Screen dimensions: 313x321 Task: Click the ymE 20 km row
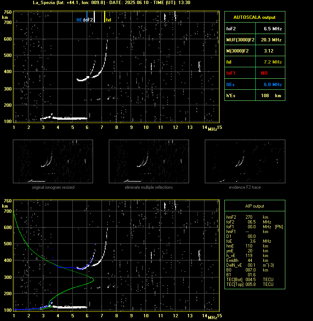[x=247, y=251]
